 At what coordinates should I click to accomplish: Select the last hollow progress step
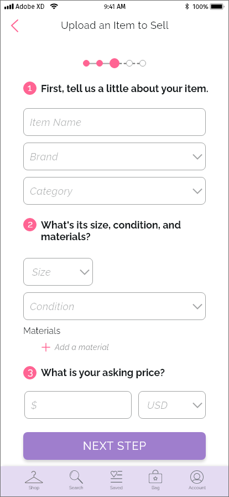tap(143, 63)
